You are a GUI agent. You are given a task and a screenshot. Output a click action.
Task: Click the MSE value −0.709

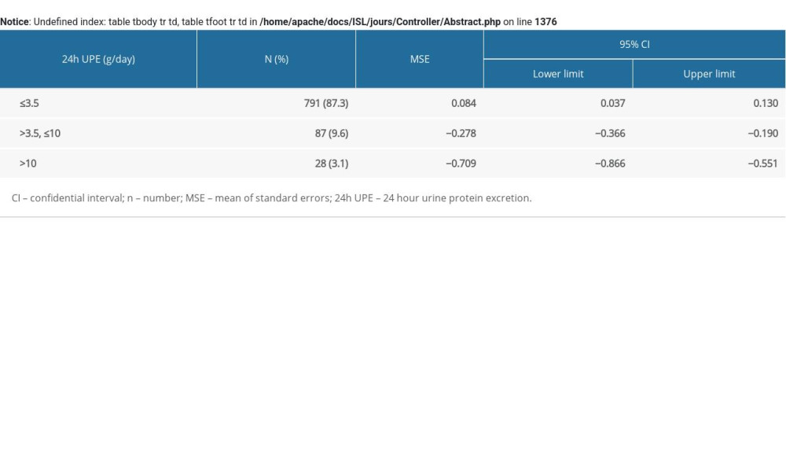point(461,164)
